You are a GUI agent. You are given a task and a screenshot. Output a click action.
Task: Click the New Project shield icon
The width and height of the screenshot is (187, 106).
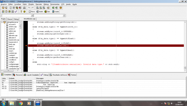pyautogui.click(x=3, y=8)
